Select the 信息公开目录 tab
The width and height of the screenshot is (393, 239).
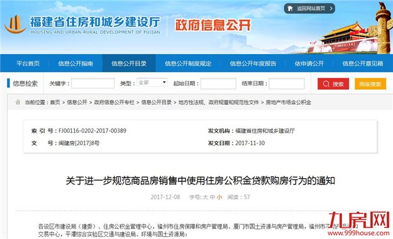(129, 63)
